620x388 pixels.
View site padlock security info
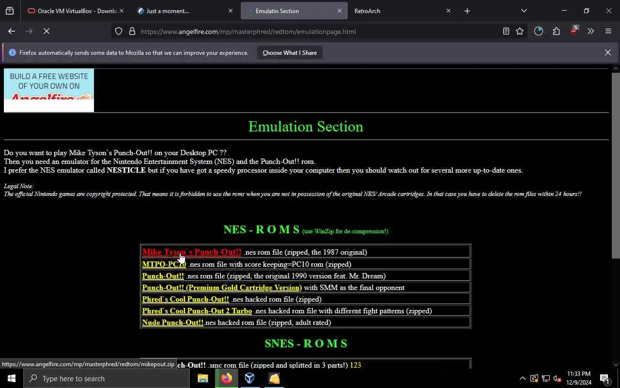132,32
